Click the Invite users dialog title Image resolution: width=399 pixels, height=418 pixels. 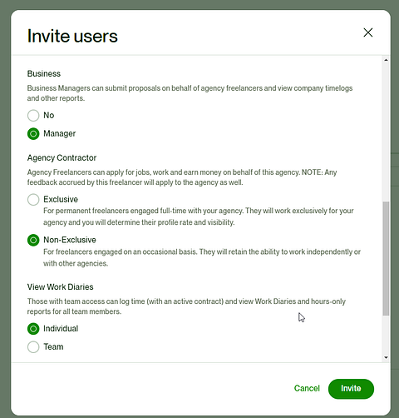click(72, 36)
